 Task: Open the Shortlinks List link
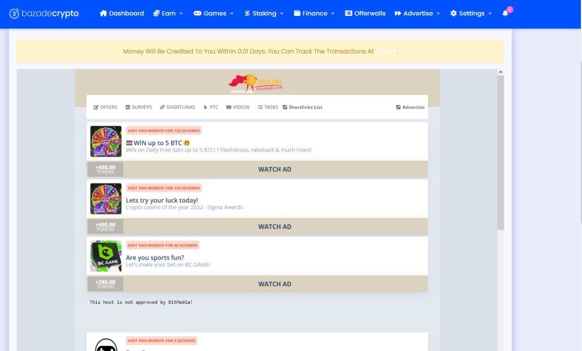(x=302, y=107)
